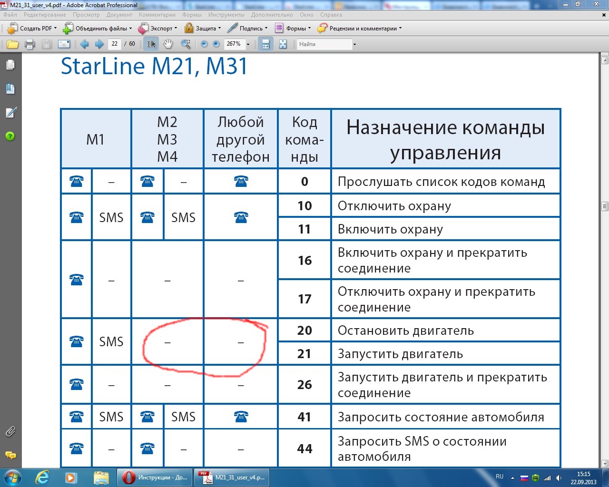Open the 267% zoom level dropdown

[x=248, y=44]
